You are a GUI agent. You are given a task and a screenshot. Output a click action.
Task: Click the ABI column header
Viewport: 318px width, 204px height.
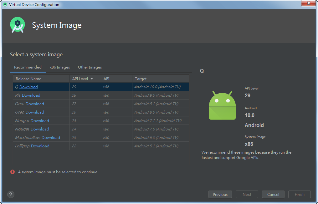click(117, 79)
